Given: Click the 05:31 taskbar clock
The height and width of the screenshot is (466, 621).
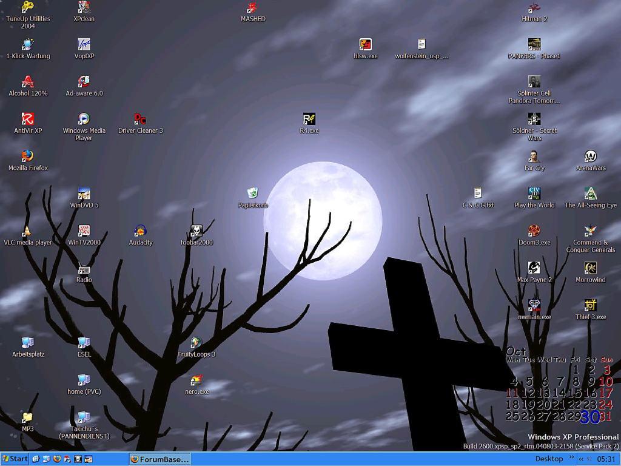Looking at the screenshot, I should [x=606, y=459].
